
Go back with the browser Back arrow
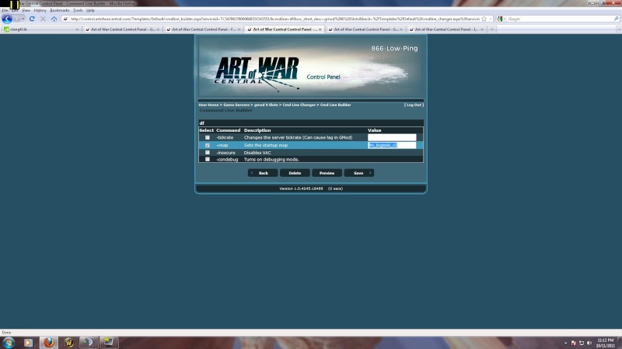tap(7, 19)
